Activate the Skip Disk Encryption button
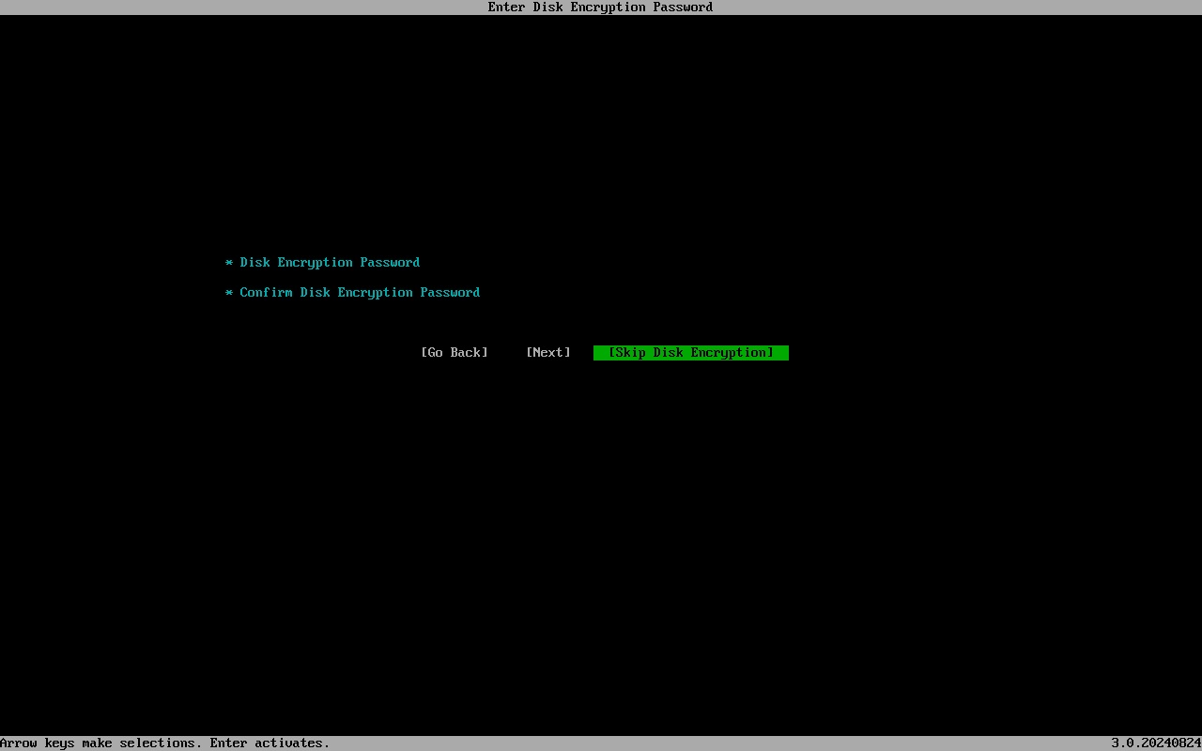 (691, 353)
